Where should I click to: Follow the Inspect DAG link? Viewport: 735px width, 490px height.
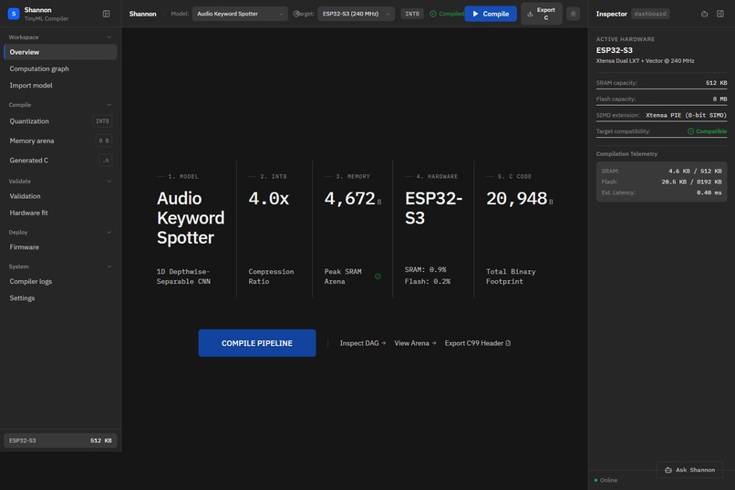[x=362, y=343]
